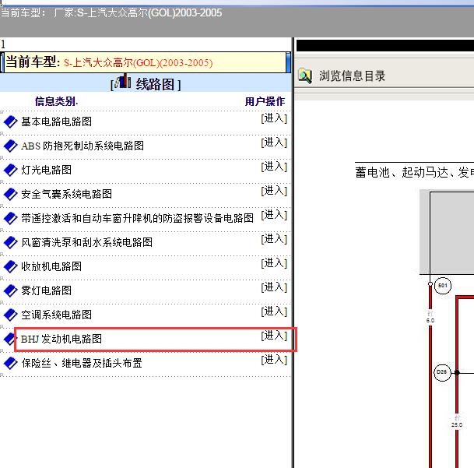Click the 浏览信息目录 label

click(x=352, y=76)
